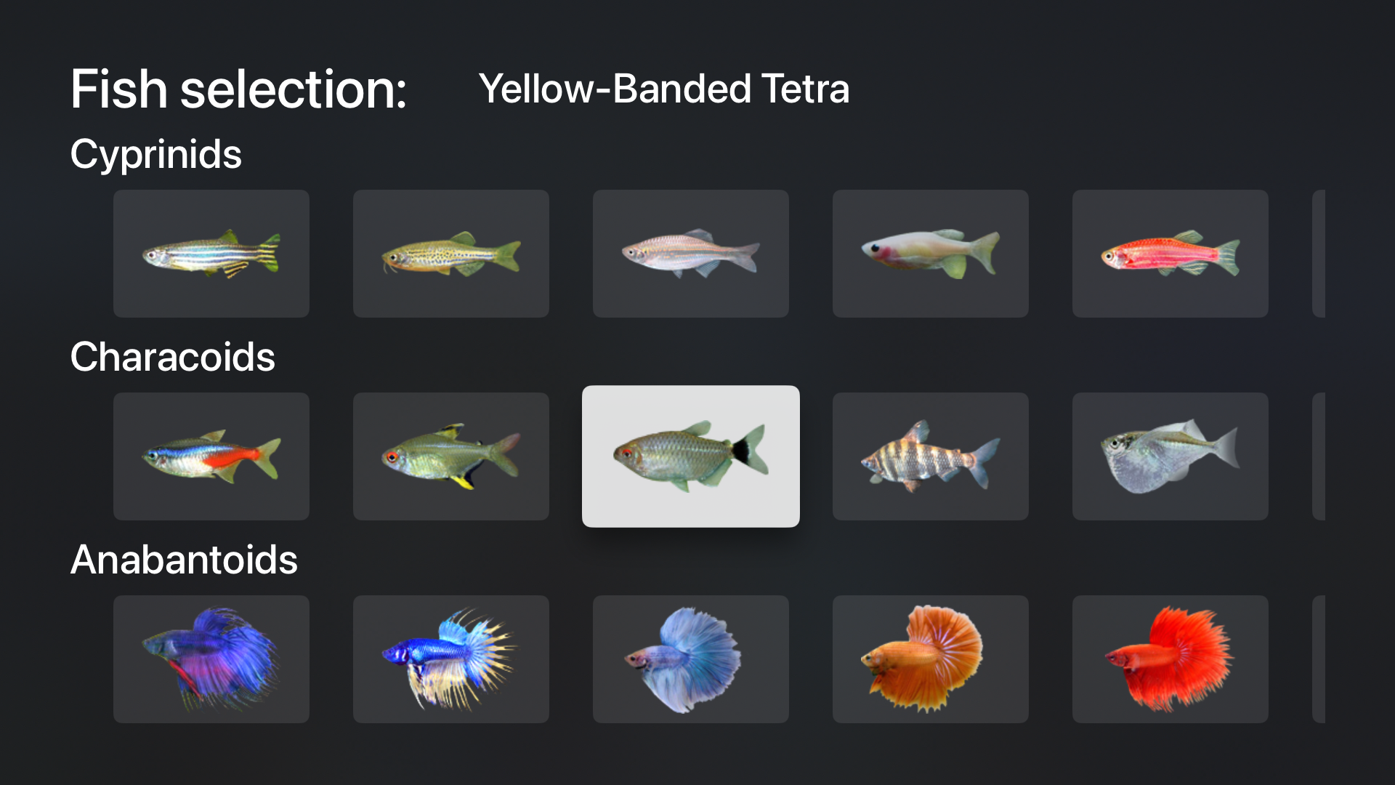Choose the light blue halfmoon betta
This screenshot has height=785, width=1395.
tap(691, 659)
